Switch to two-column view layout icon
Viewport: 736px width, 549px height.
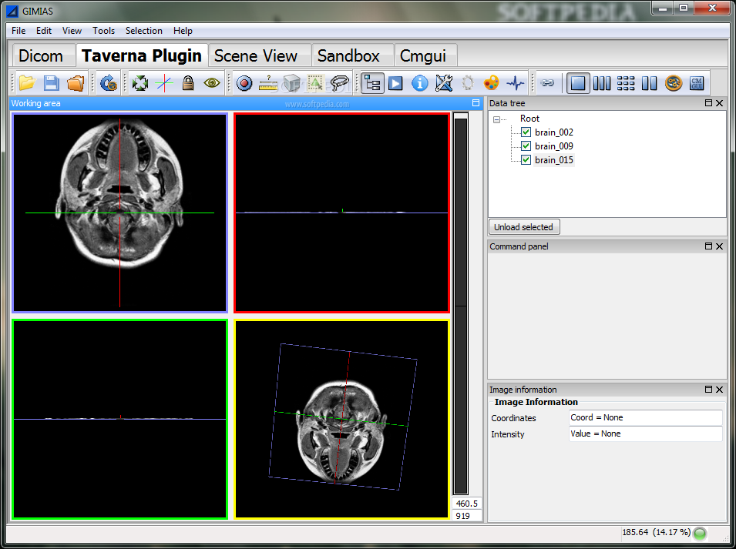[x=649, y=83]
